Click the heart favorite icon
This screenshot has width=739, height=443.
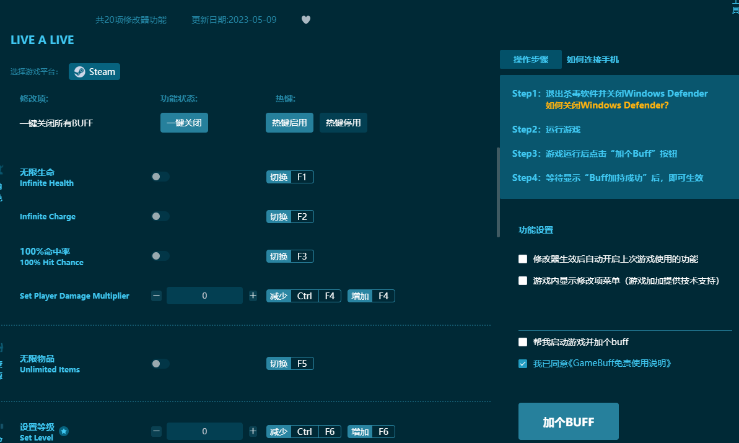306,20
